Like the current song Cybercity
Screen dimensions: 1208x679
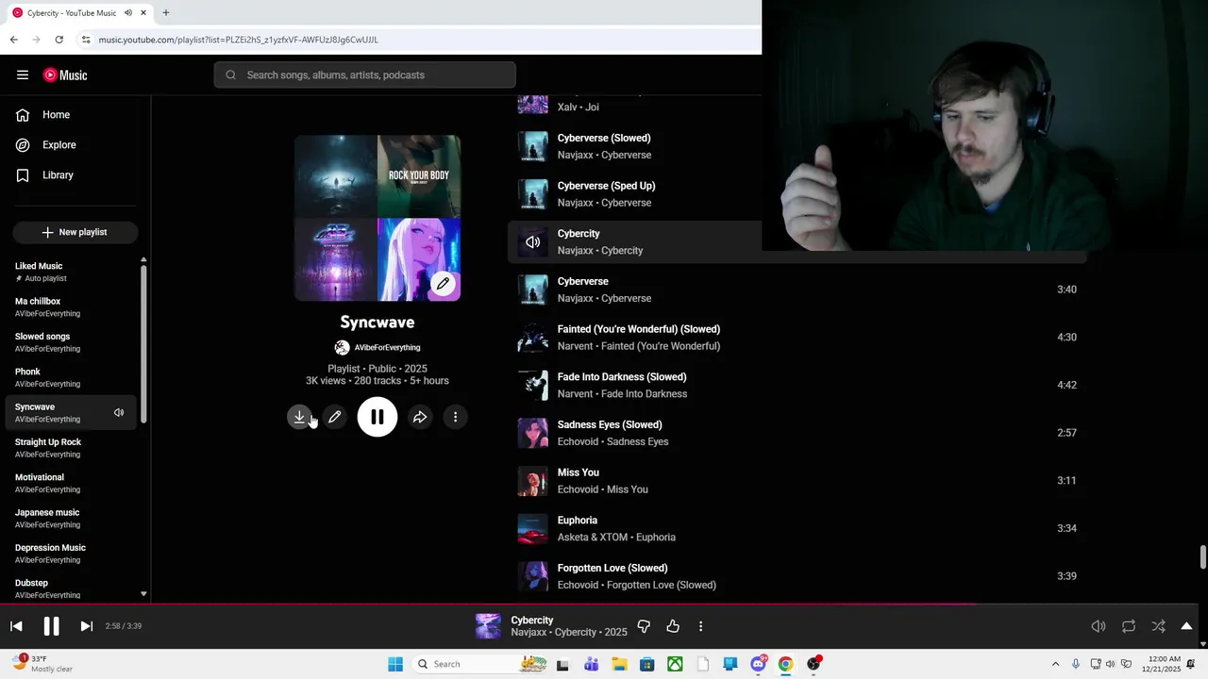673,626
